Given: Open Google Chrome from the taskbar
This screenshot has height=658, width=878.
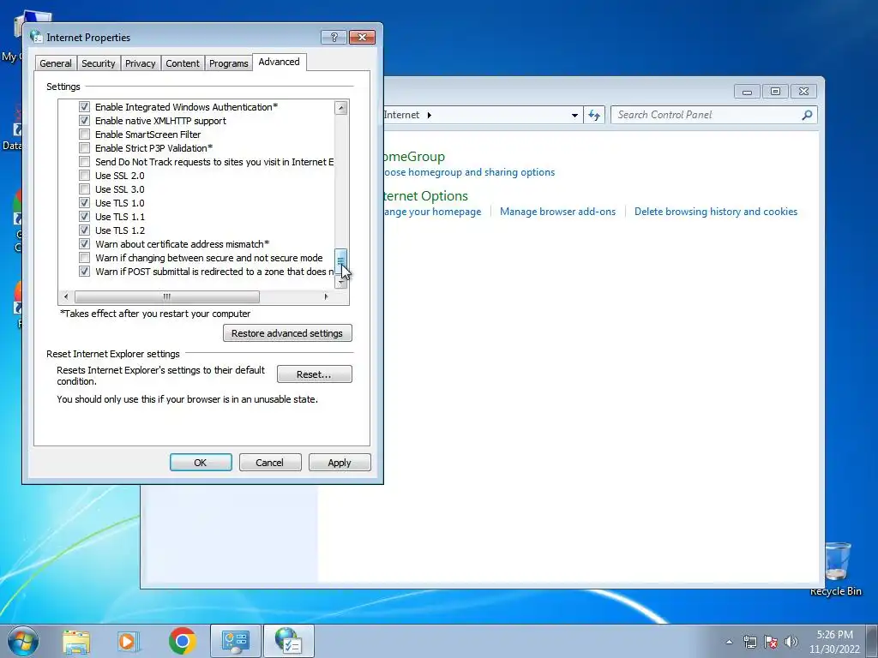Looking at the screenshot, I should [182, 641].
